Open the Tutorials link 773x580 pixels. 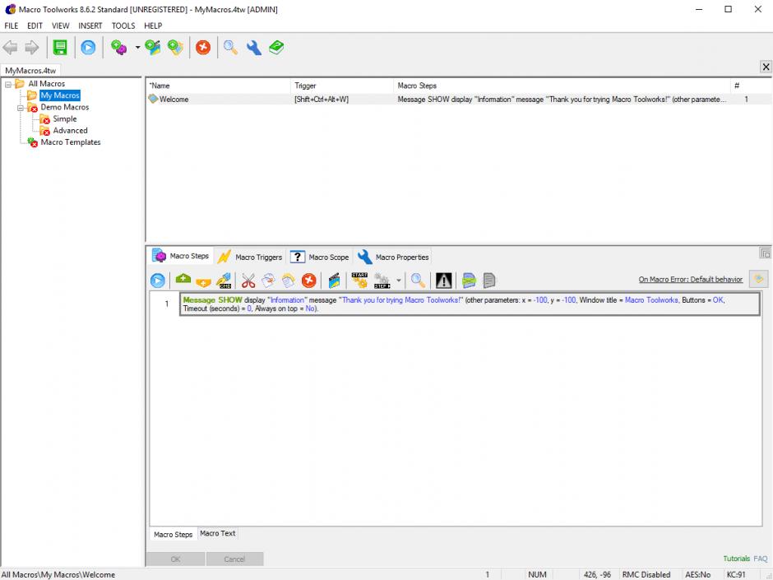click(x=737, y=559)
